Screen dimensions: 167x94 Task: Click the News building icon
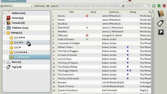9,62
